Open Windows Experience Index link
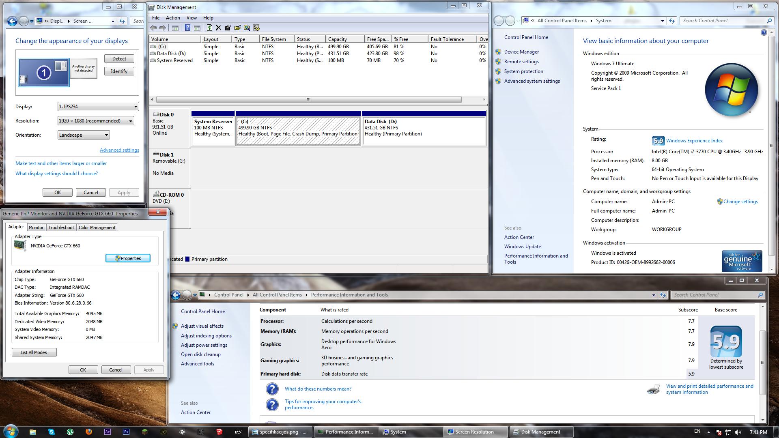 [694, 141]
